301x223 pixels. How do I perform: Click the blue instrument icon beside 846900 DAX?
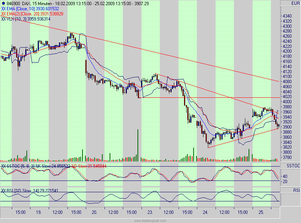3,3
